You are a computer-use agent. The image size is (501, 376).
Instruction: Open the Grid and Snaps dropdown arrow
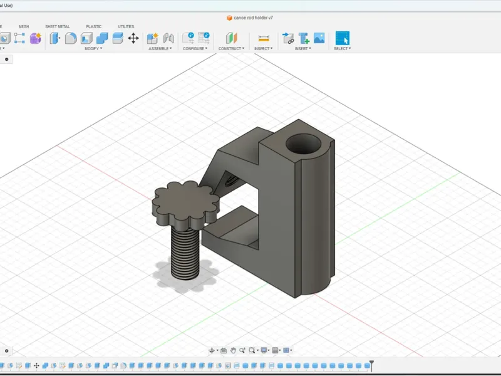point(280,351)
